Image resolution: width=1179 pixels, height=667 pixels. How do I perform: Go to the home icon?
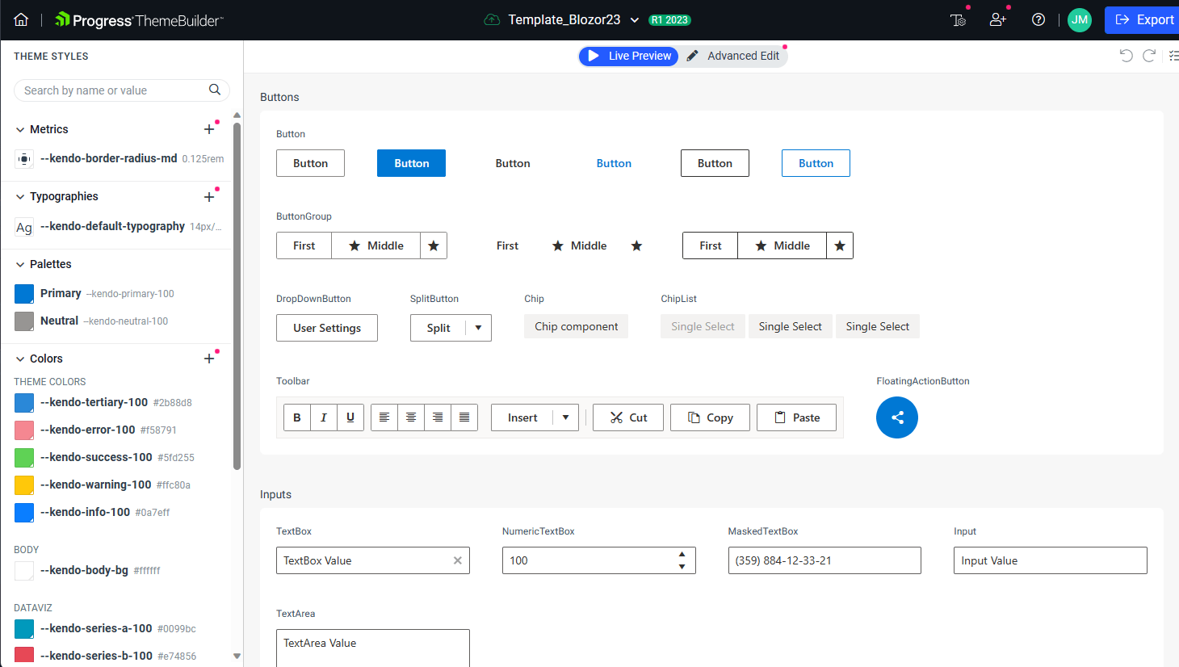(21, 19)
